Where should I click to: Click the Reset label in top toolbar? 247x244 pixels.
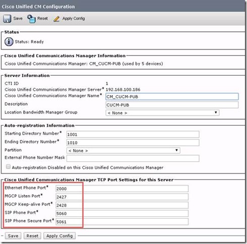point(42,18)
